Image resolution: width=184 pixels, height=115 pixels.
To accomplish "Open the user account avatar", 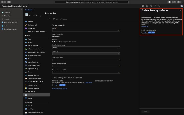I will pyautogui.click(x=181, y=6).
